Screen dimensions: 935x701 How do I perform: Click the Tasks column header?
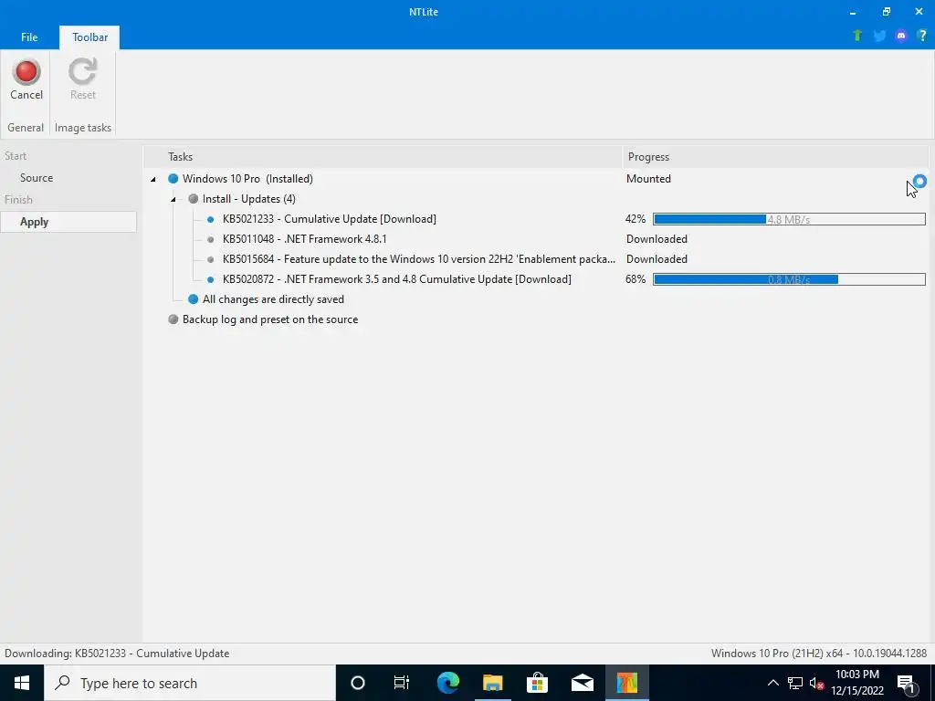[383, 157]
